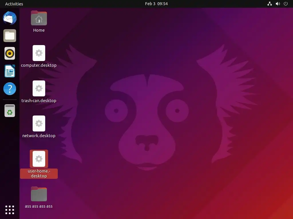
Task: Select the Home folder desktop icon
Action: click(x=39, y=18)
